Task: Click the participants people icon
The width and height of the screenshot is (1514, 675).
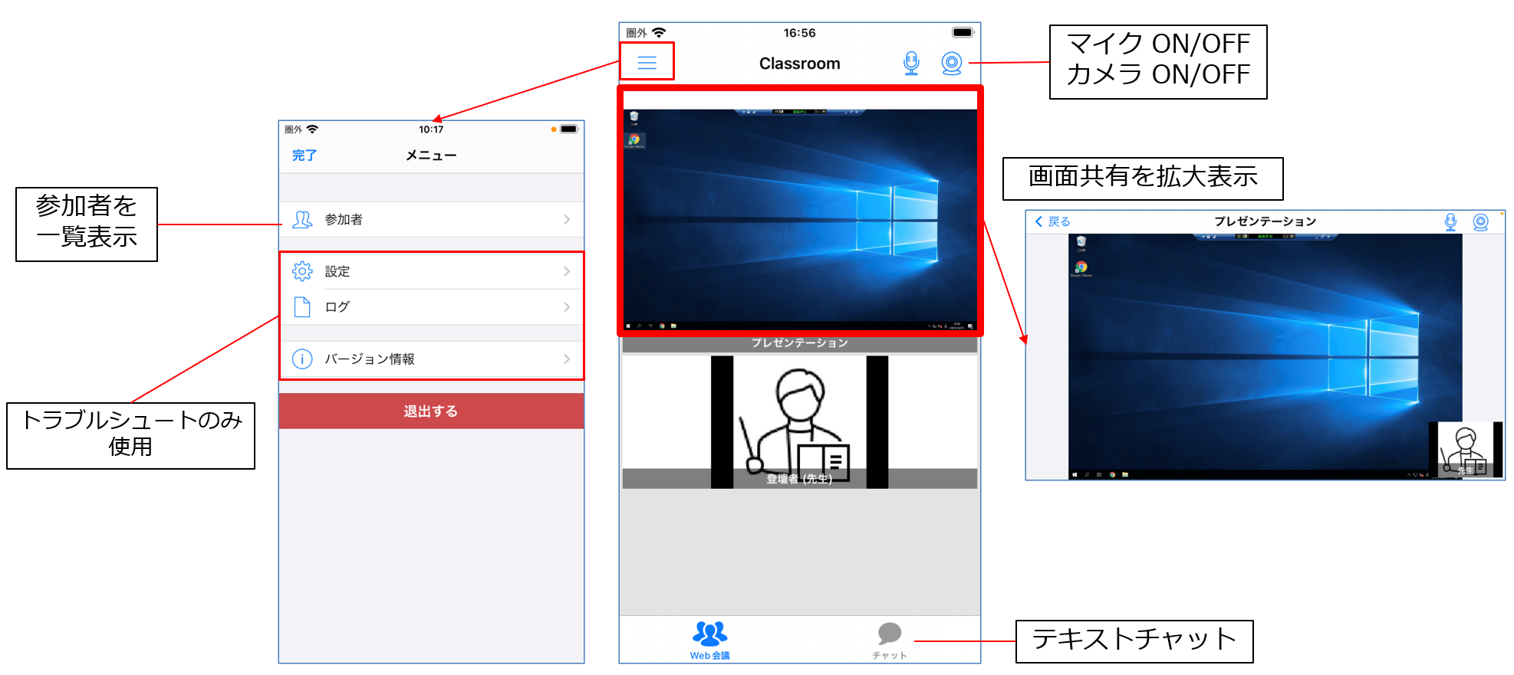Action: point(302,220)
